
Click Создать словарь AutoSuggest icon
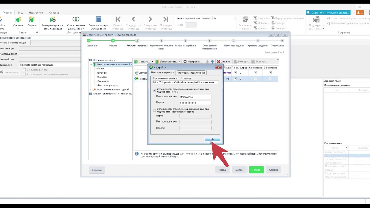pyautogui.click(x=98, y=19)
